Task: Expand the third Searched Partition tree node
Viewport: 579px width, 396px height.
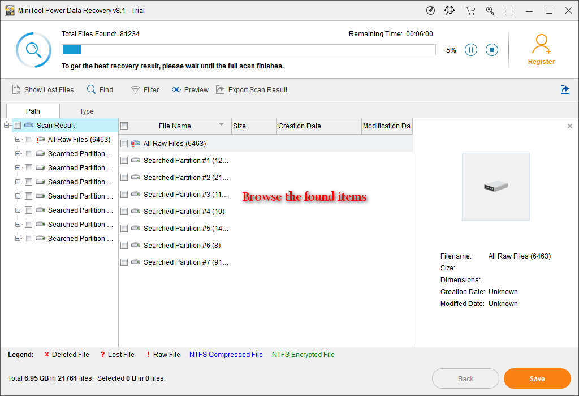Action: tap(18, 182)
